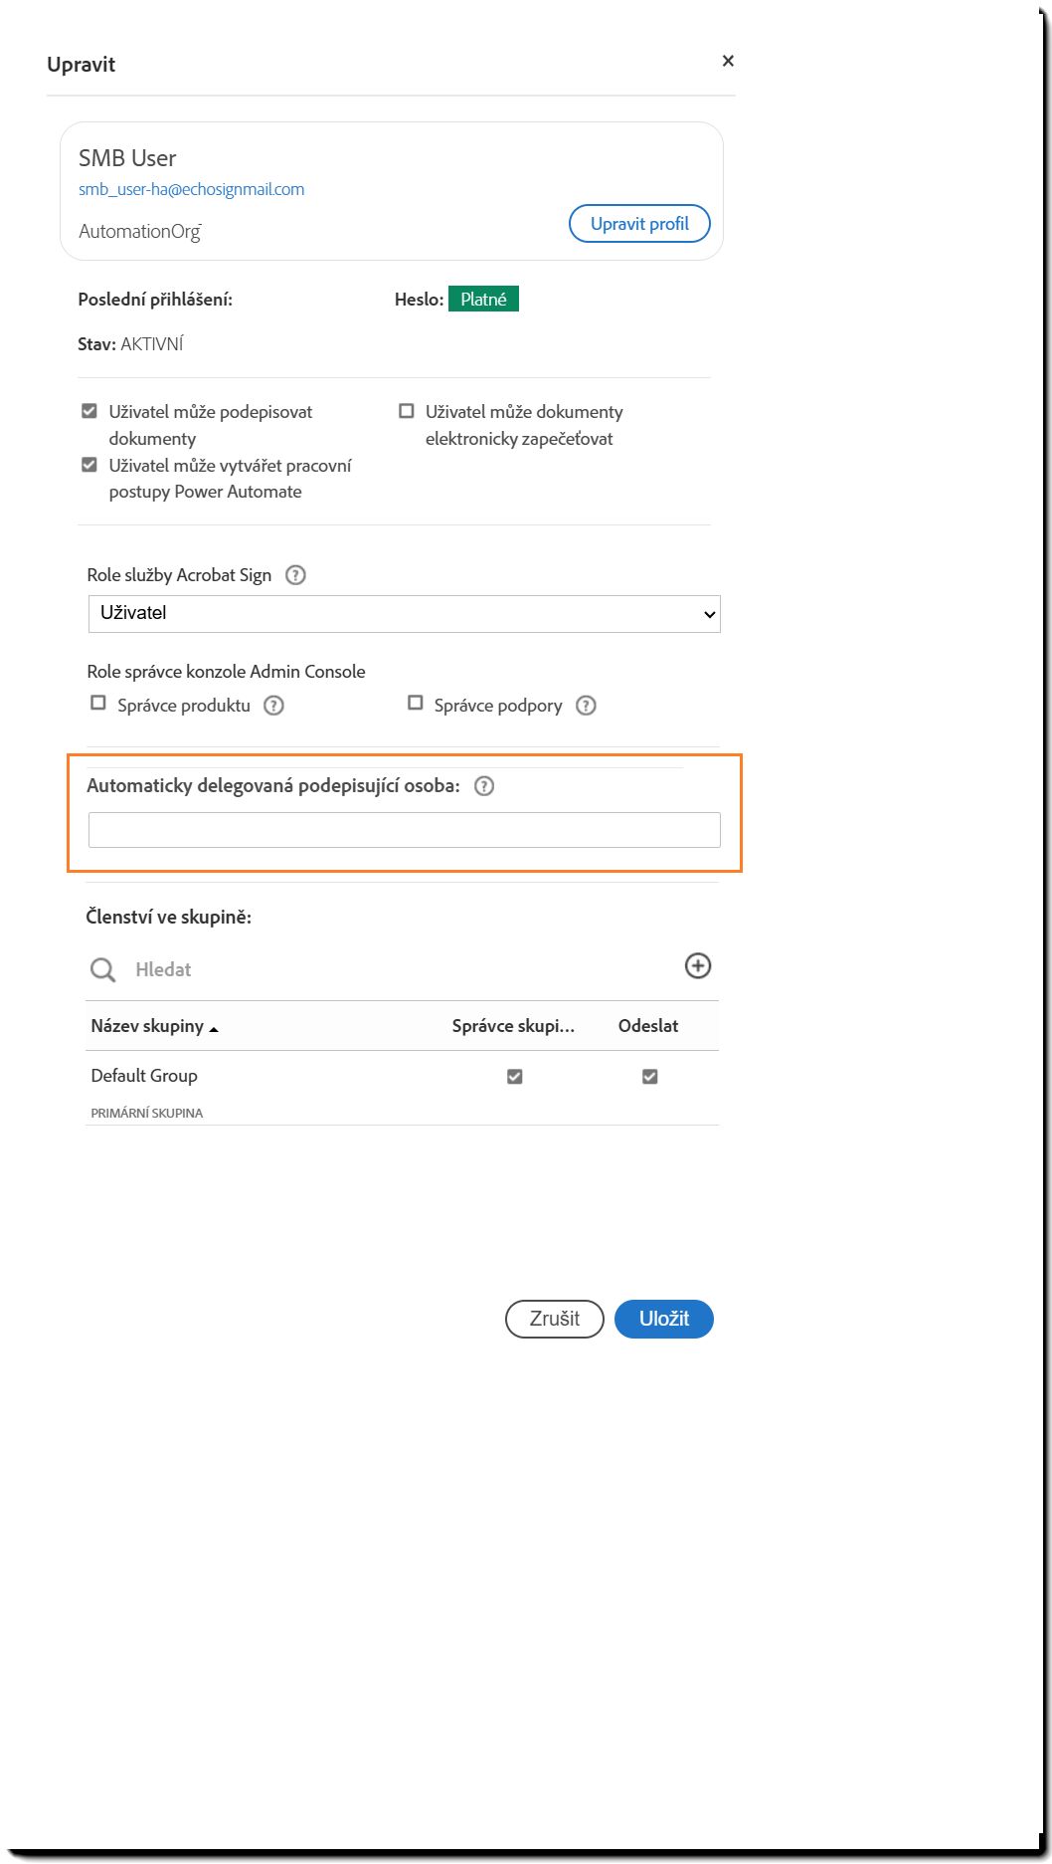1052x1864 pixels.
Task: Toggle Power Automate workflows checkbox
Action: pos(89,465)
